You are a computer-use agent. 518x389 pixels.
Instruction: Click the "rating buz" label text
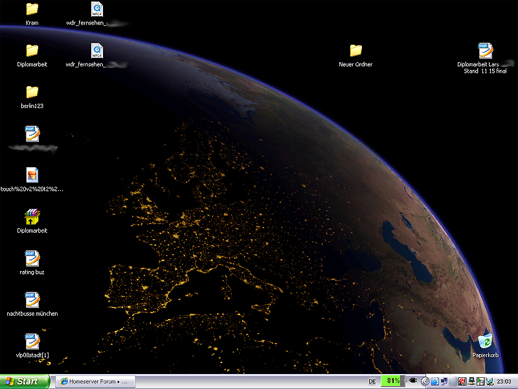pos(32,272)
